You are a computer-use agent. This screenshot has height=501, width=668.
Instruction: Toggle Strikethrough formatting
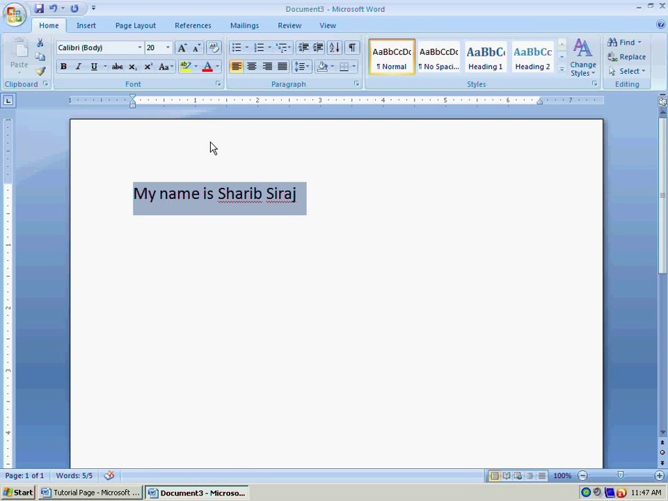117,67
